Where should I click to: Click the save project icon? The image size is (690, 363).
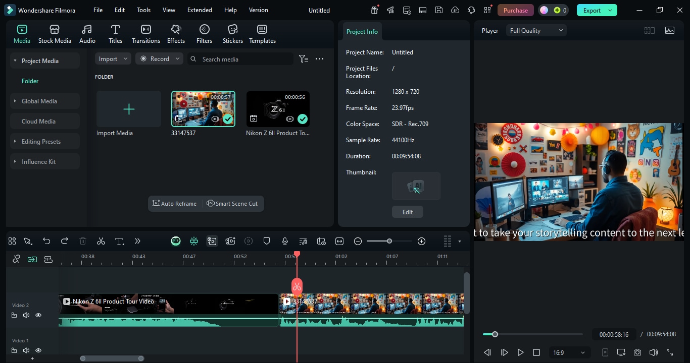coord(439,10)
